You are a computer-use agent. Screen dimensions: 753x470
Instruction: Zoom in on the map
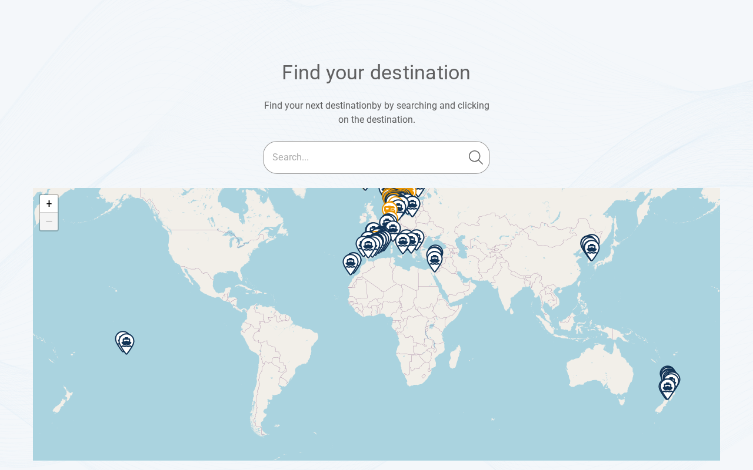click(x=49, y=204)
